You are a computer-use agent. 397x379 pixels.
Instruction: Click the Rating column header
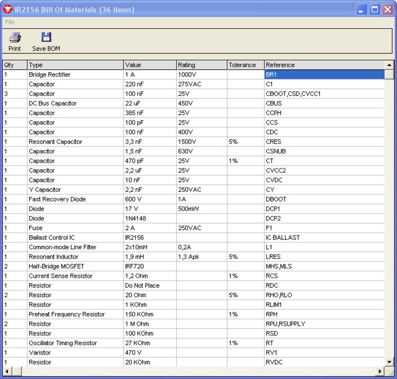click(x=201, y=65)
